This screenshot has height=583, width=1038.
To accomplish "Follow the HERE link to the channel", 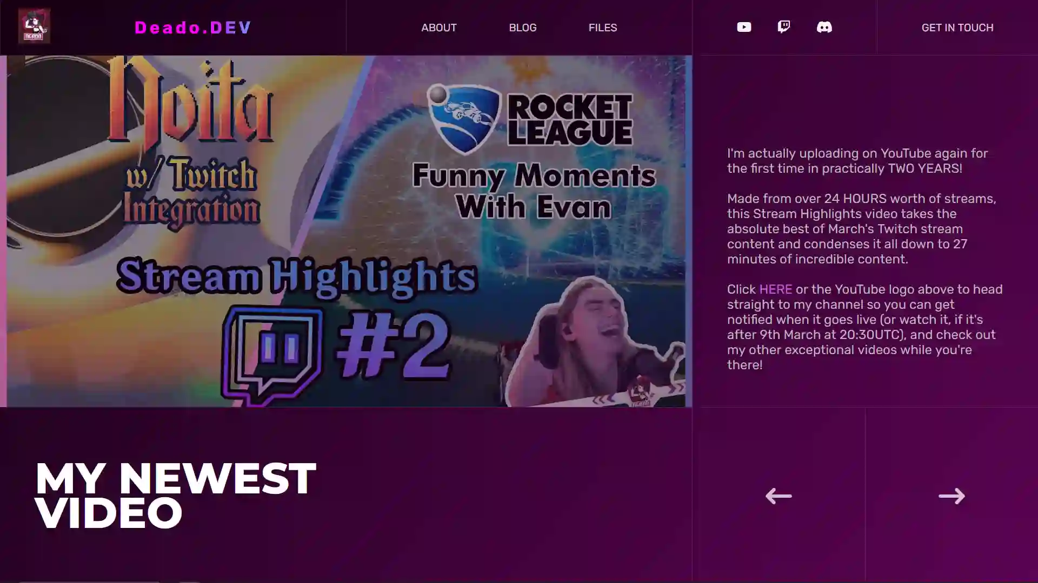I will (775, 289).
